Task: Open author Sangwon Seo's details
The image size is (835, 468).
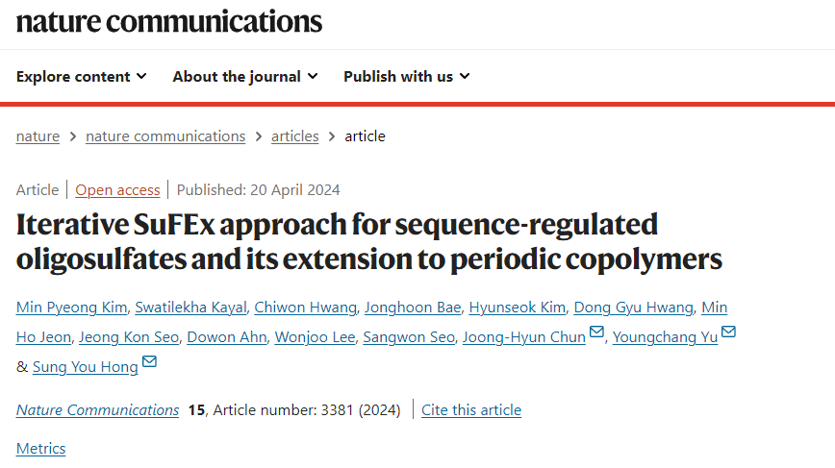Action: point(409,337)
